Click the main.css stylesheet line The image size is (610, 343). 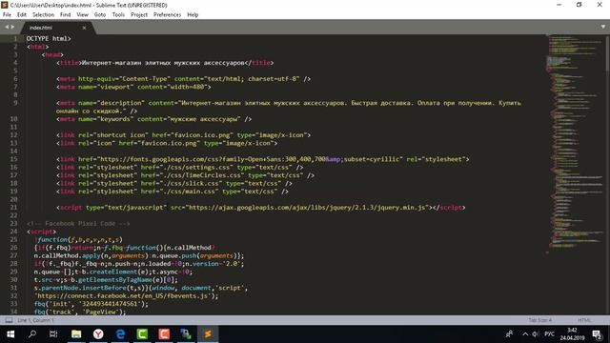173,192
